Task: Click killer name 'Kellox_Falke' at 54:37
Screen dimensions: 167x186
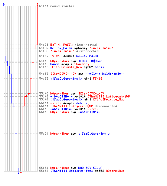Action: [x=61, y=48]
